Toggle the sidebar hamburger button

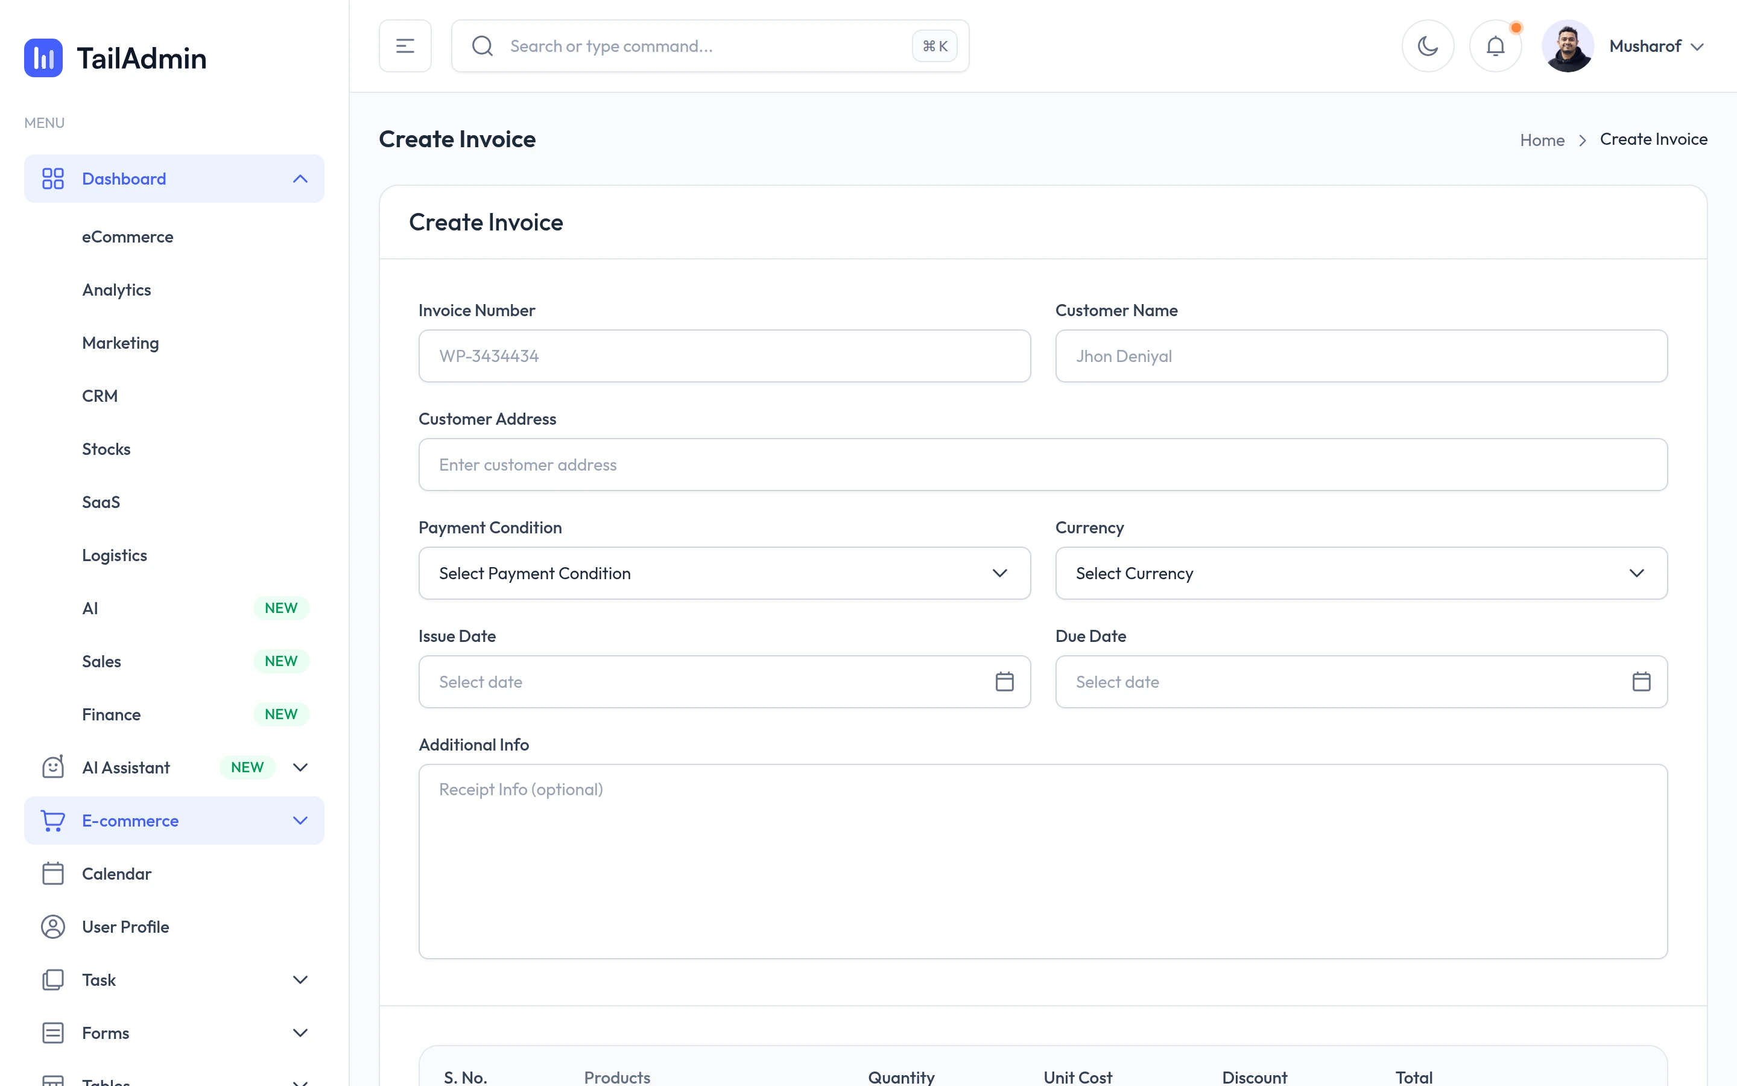point(405,46)
